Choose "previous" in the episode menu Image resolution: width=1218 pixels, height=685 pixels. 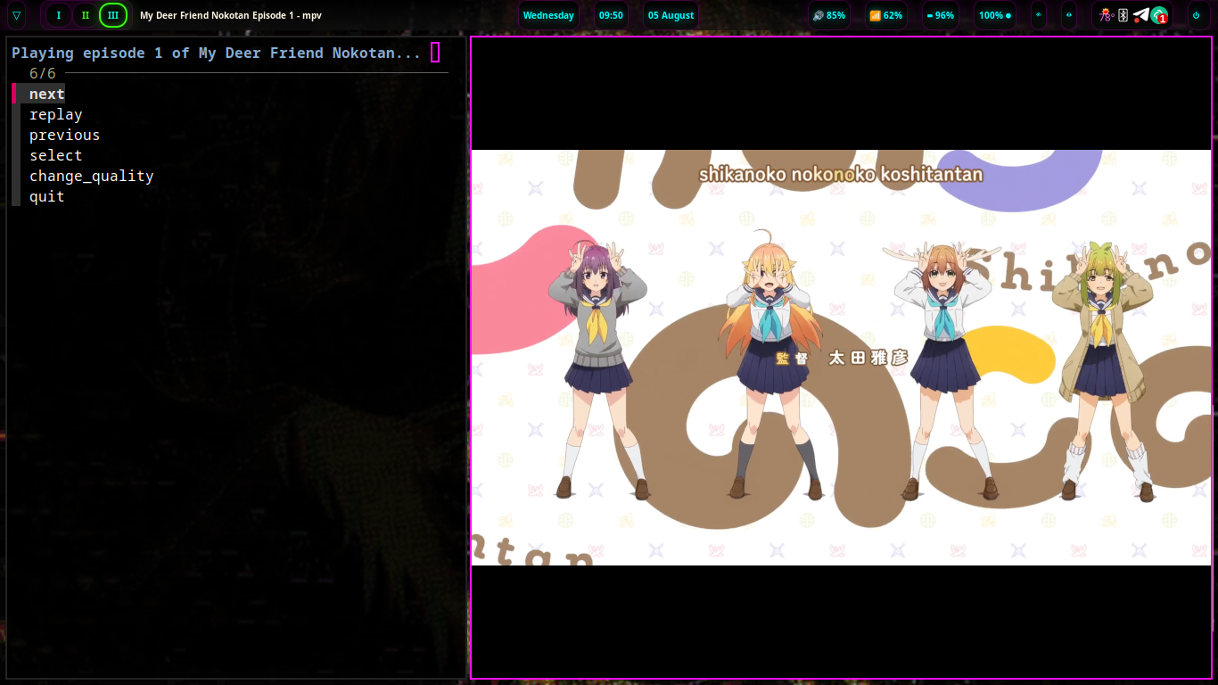(64, 135)
